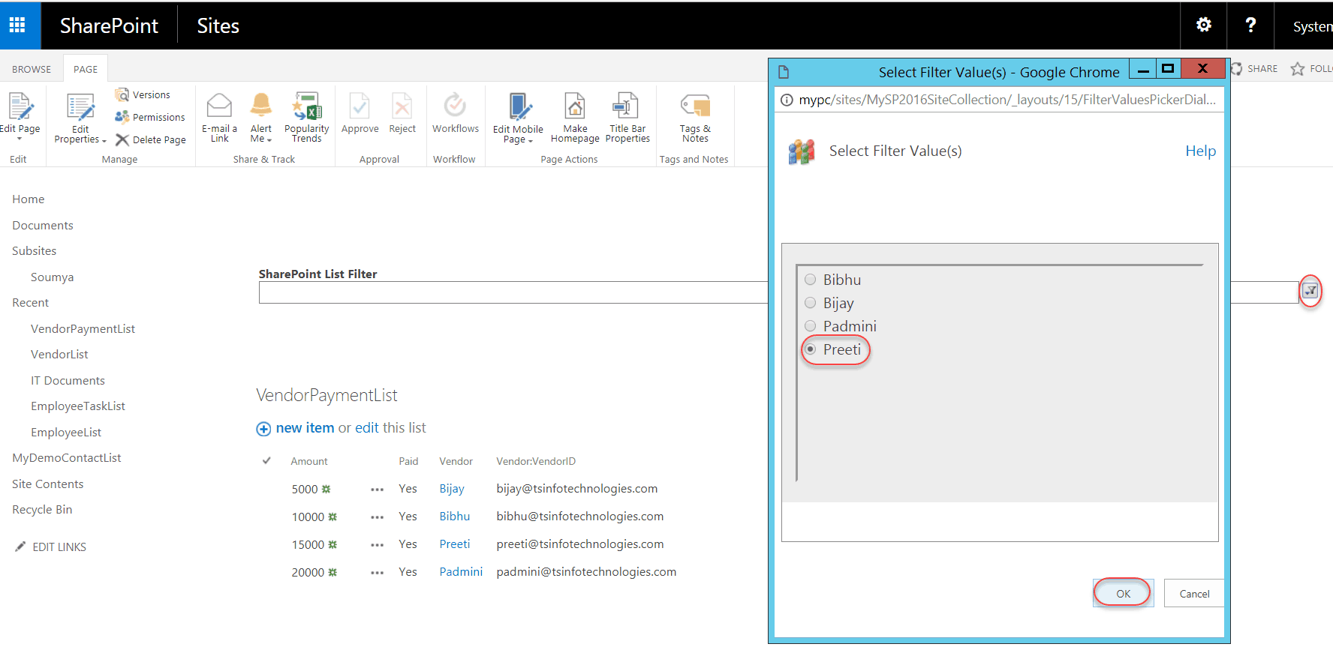Click the follow star icon
The image size is (1333, 653).
click(x=1298, y=69)
